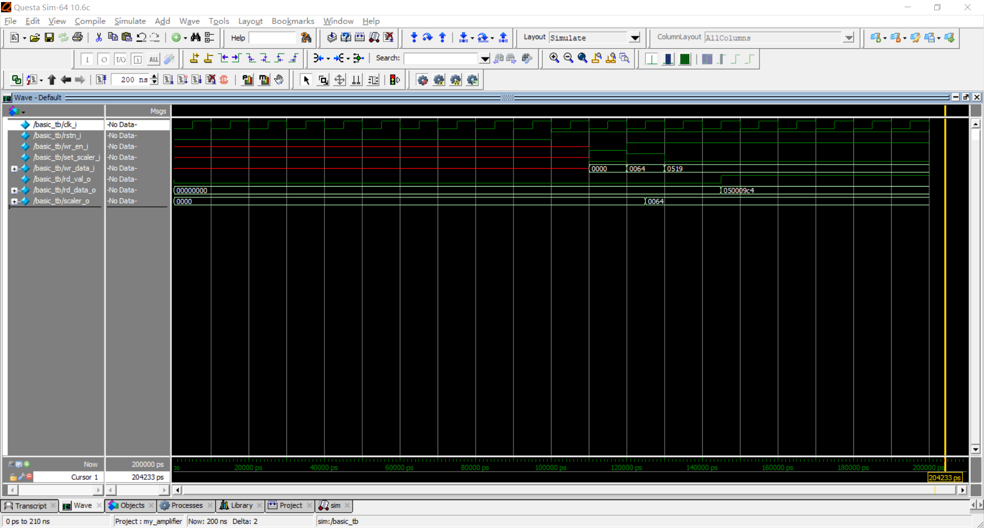Click the Run simulation icon
Image resolution: width=984 pixels, height=528 pixels.
[x=168, y=79]
